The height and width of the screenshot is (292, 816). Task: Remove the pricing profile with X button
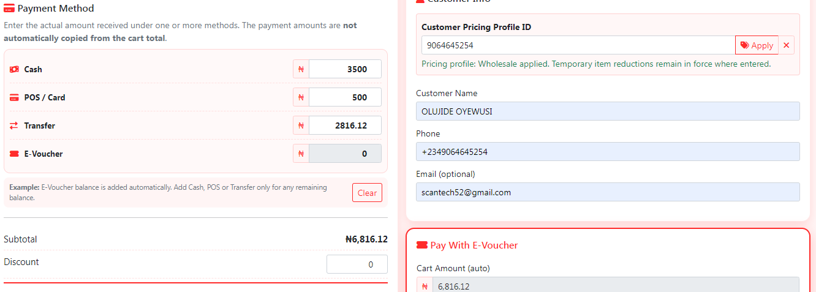tap(786, 45)
